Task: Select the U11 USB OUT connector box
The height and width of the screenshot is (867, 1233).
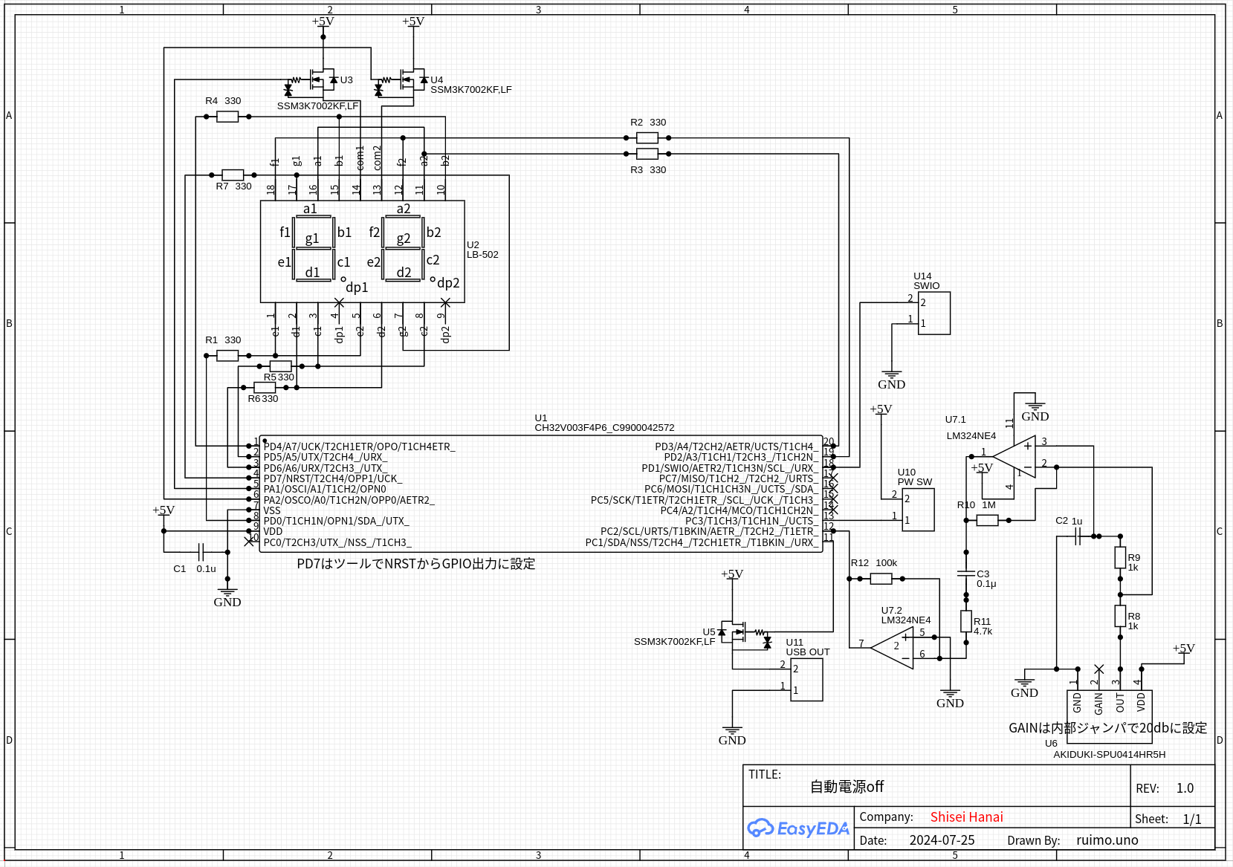Action: coord(806,680)
